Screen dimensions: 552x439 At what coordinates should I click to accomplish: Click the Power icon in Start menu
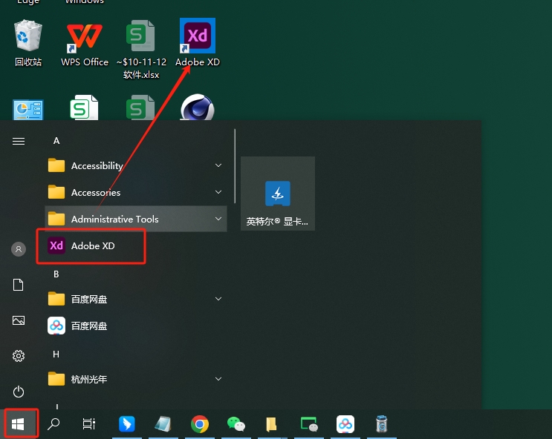tap(19, 392)
